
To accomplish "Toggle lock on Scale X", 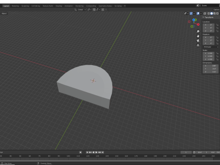I will tap(217, 53).
